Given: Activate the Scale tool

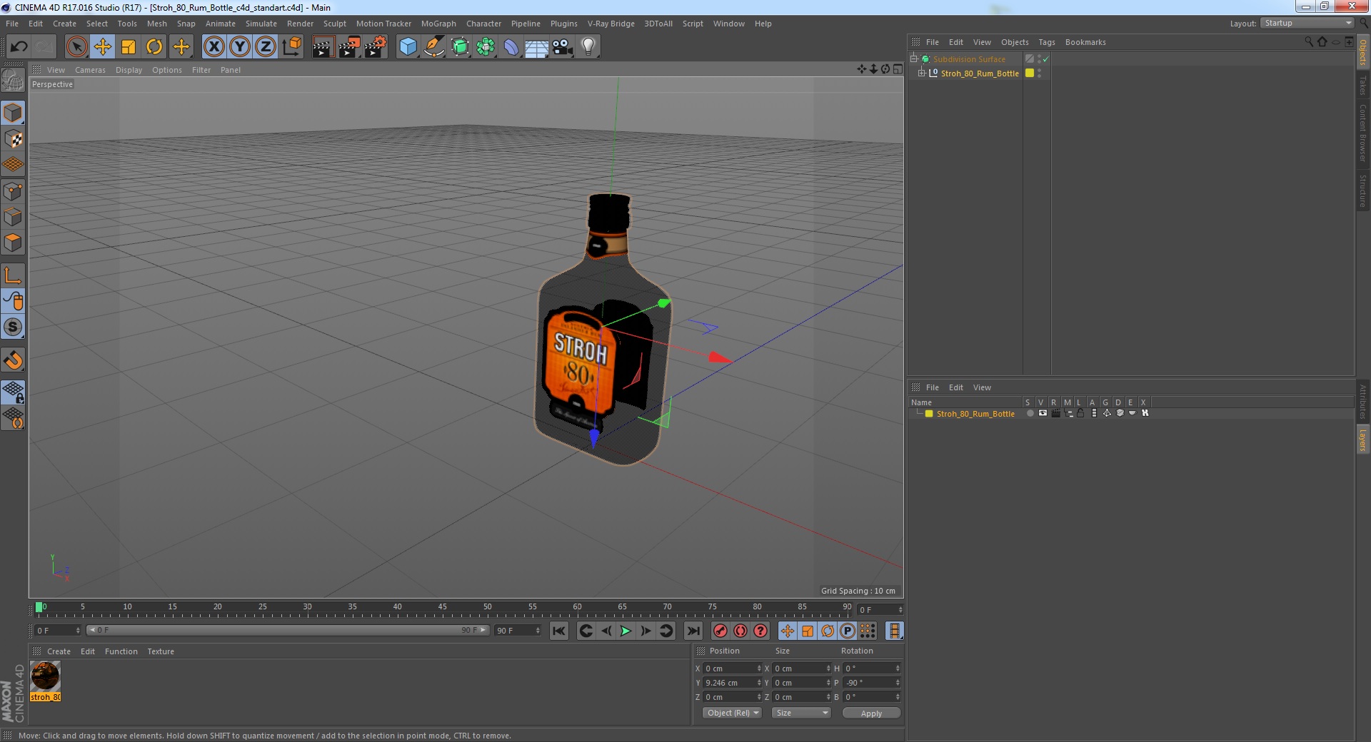Looking at the screenshot, I should (x=129, y=47).
